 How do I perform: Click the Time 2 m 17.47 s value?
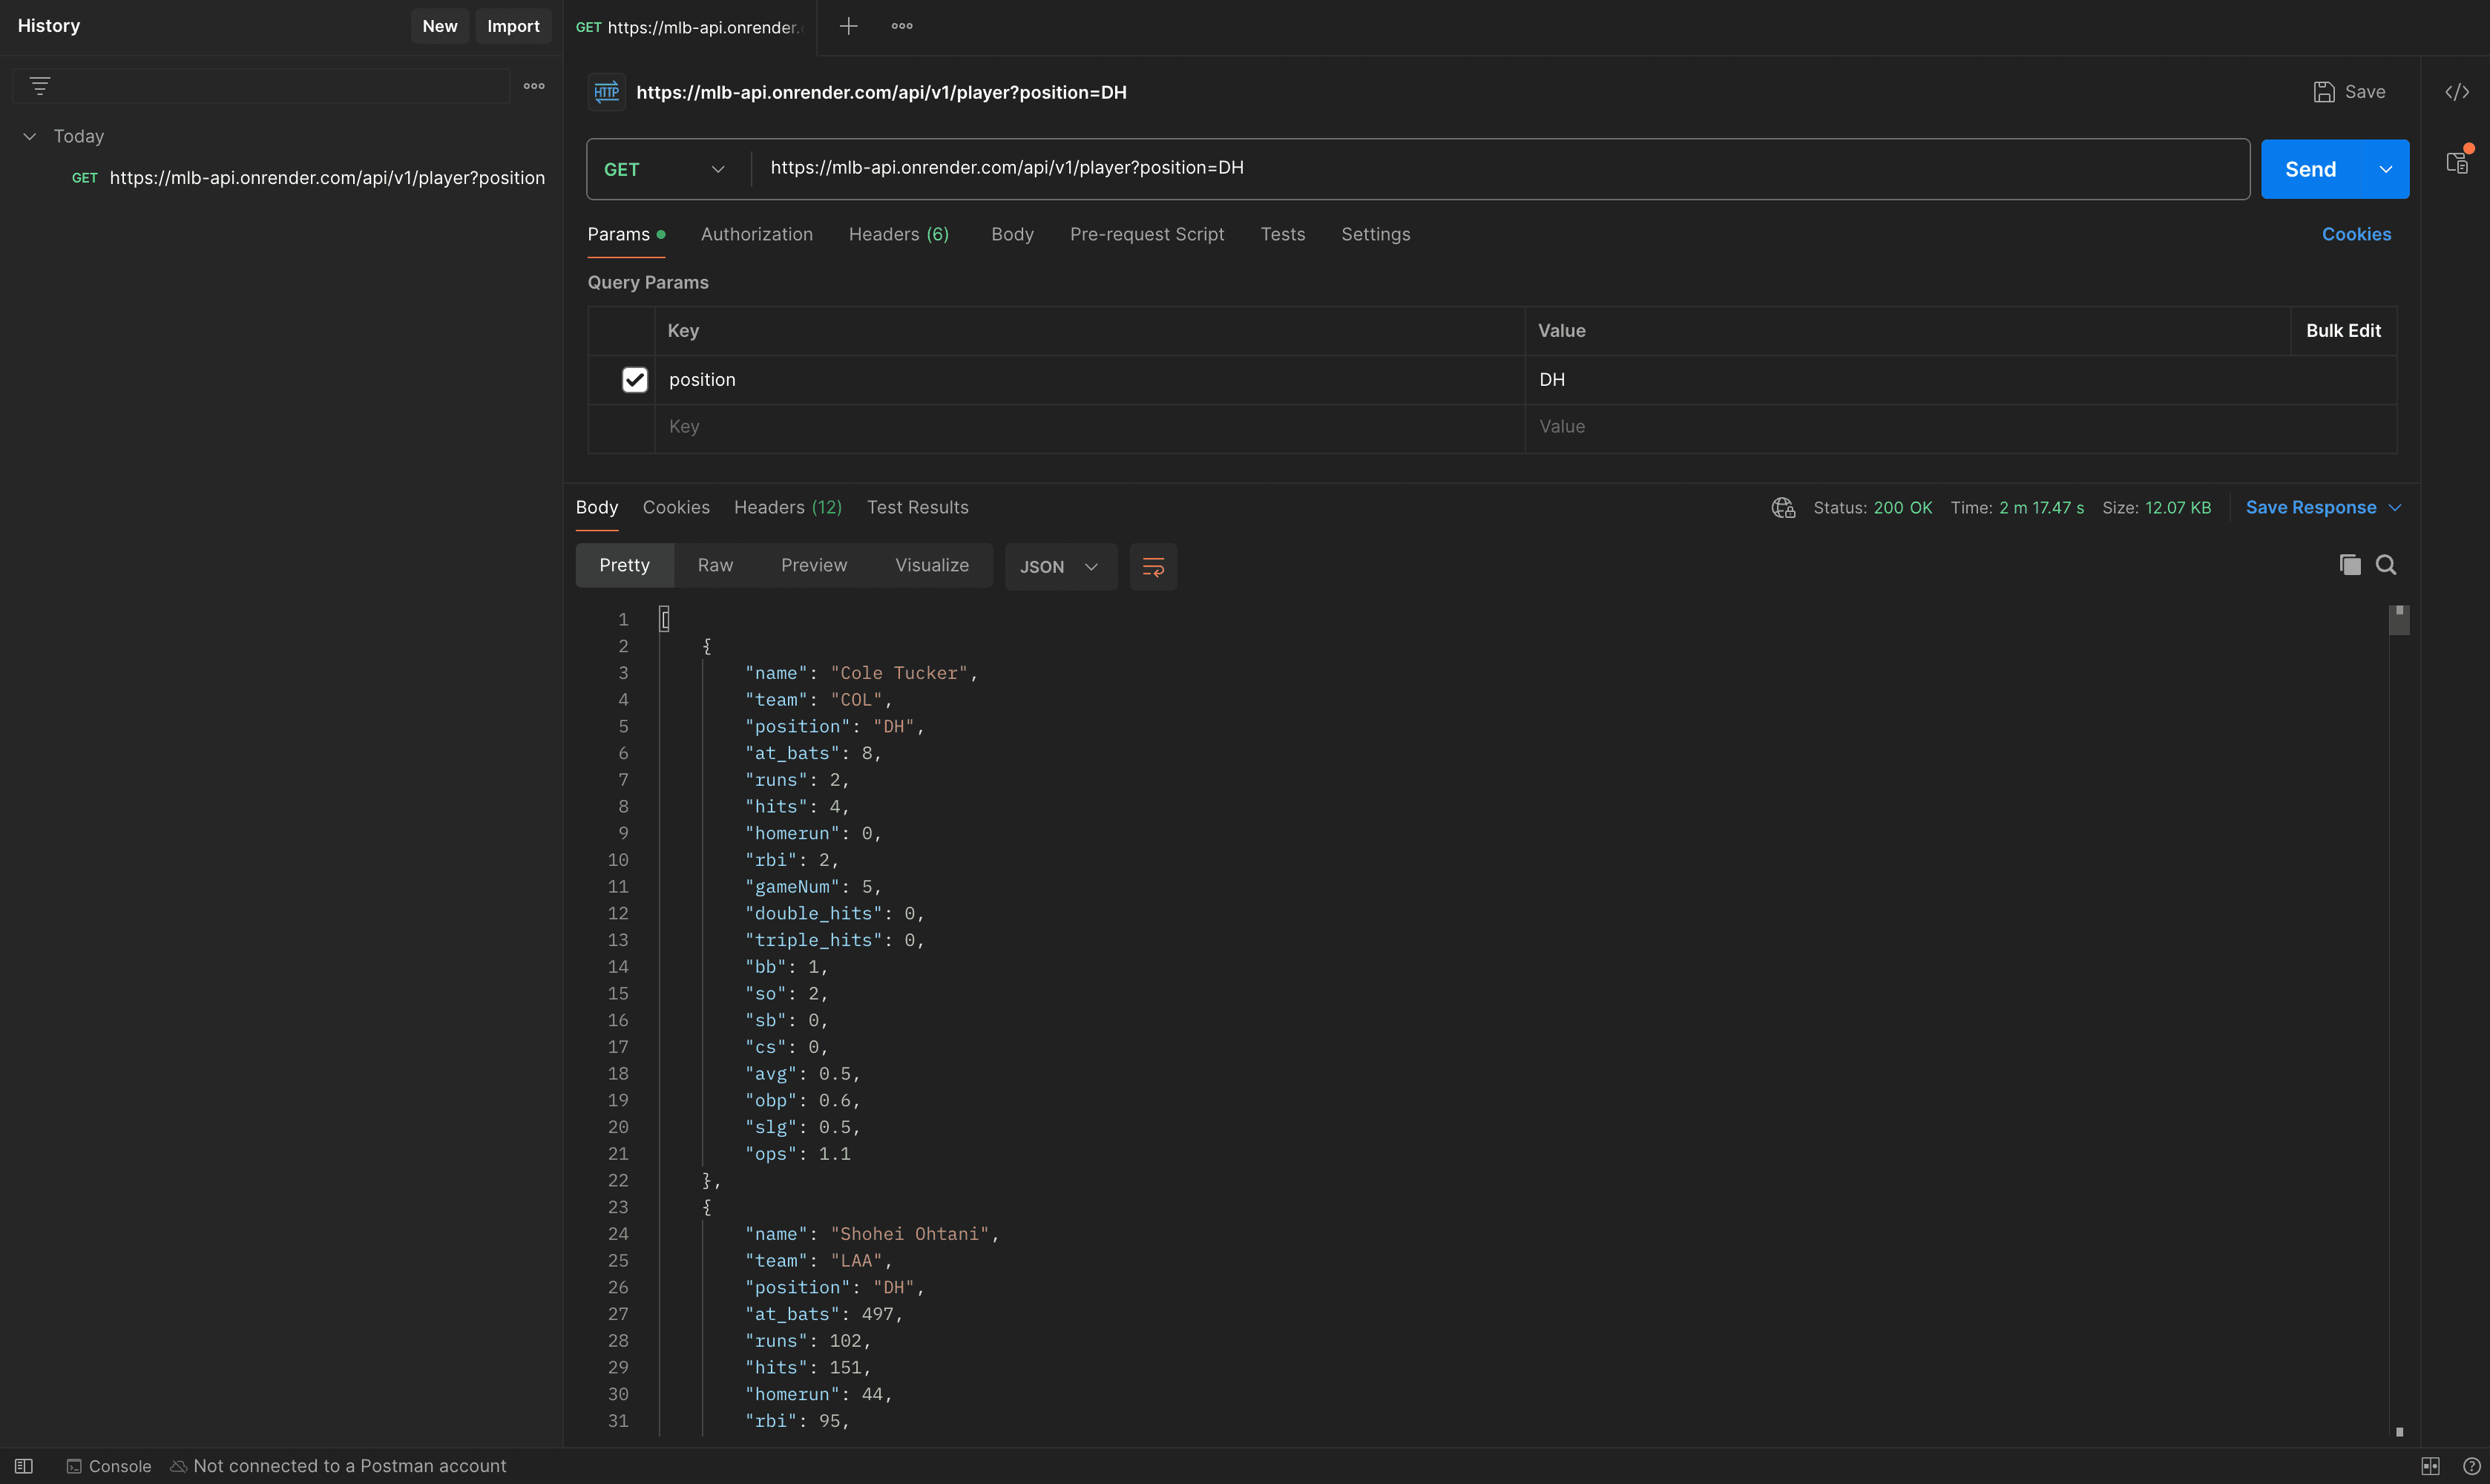coord(2041,508)
